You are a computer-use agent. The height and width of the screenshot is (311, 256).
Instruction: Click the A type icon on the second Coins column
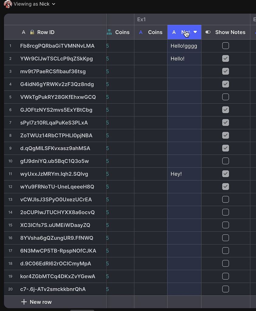point(141,32)
